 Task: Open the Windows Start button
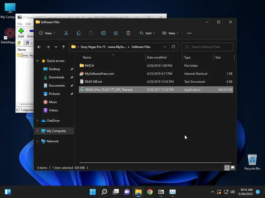point(93,192)
